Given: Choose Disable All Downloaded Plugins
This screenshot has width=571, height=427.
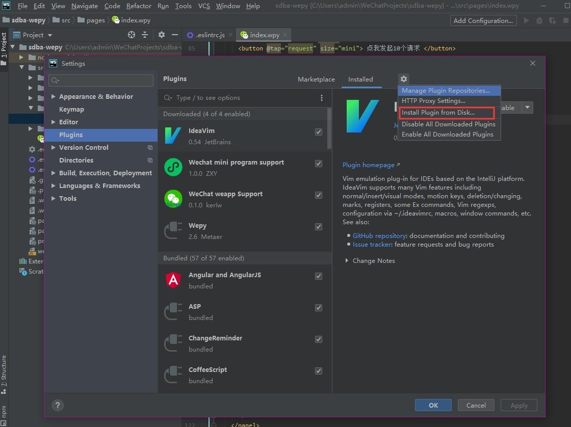Looking at the screenshot, I should pos(449,124).
